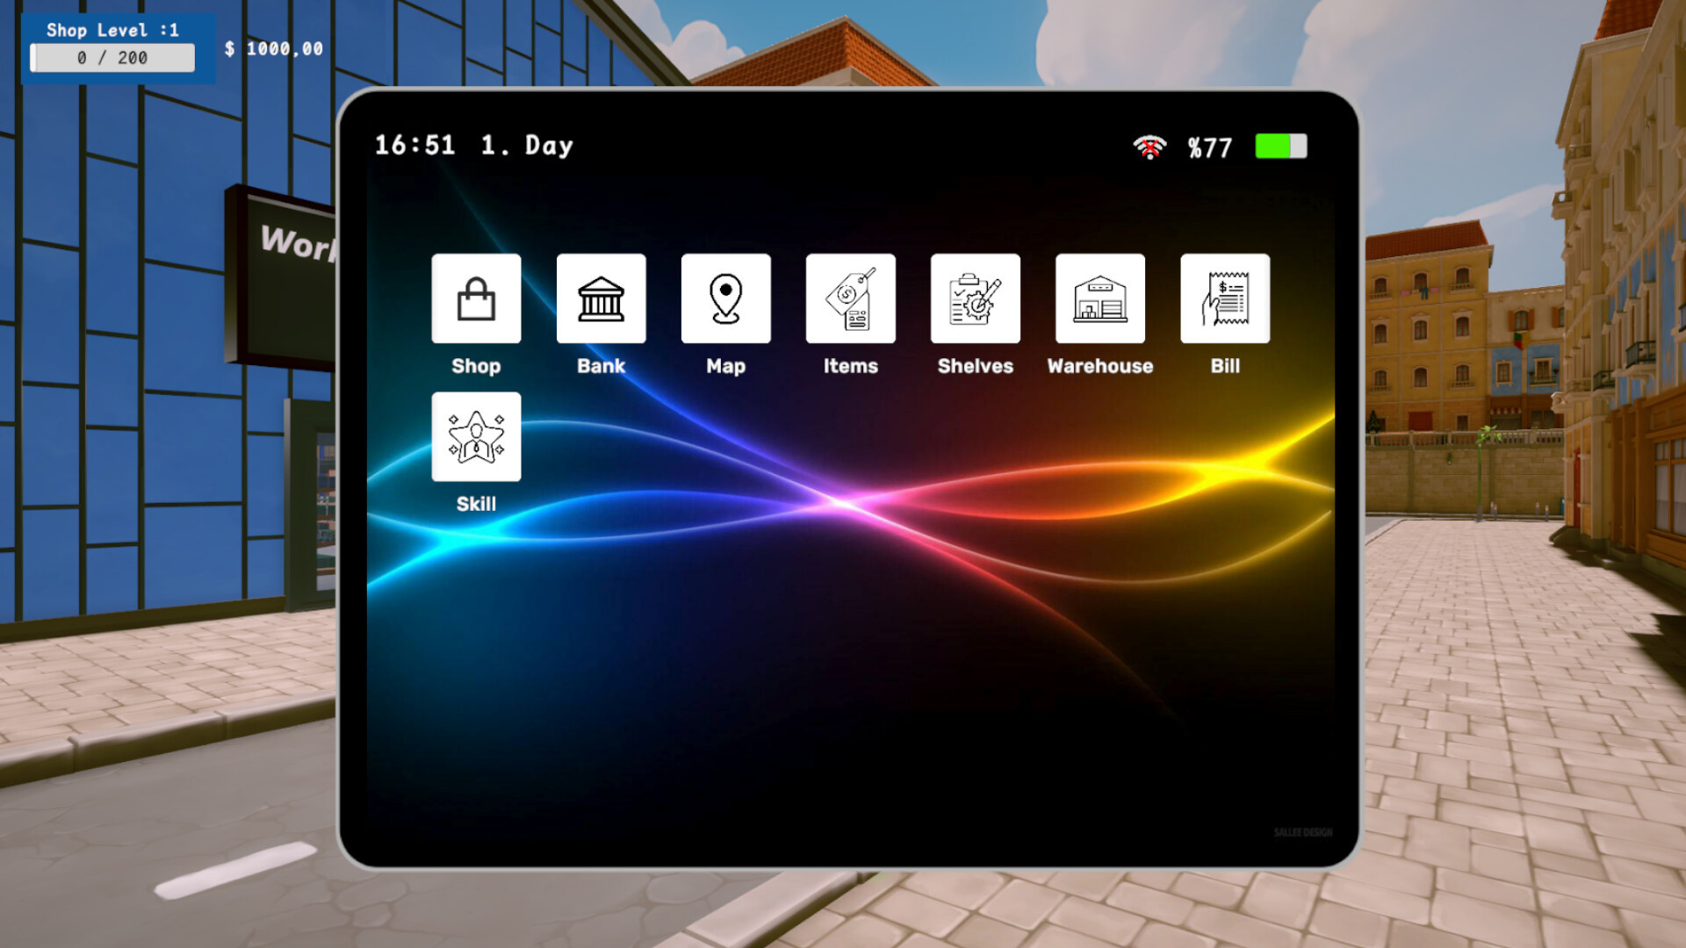Click the shop level progress bar

coord(112,58)
